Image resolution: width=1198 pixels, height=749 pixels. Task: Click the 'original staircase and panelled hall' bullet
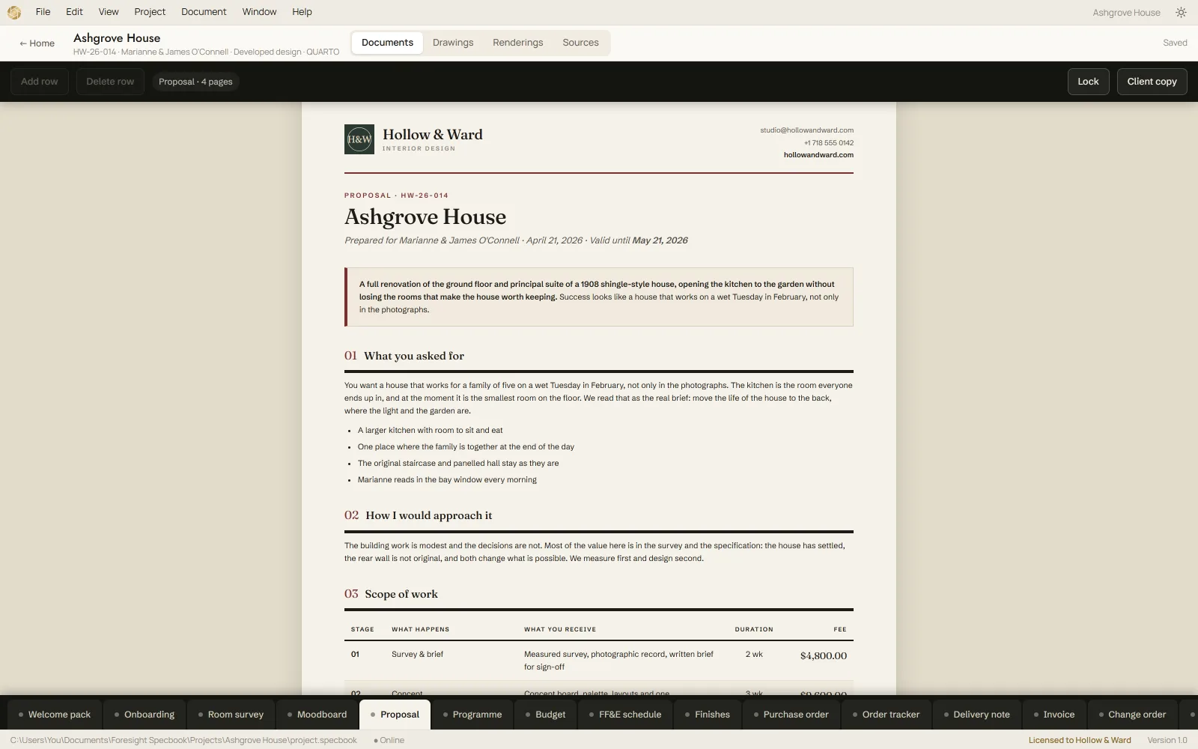pos(458,464)
